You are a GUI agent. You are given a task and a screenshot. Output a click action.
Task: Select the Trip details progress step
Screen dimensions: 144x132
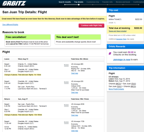pyautogui.click(x=79, y=2)
